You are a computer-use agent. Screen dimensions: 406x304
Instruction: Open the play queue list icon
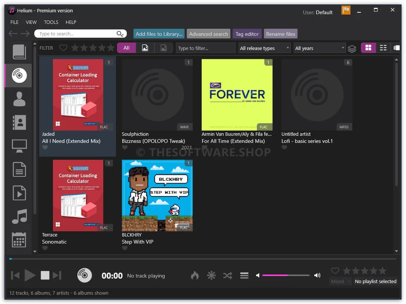point(244,275)
